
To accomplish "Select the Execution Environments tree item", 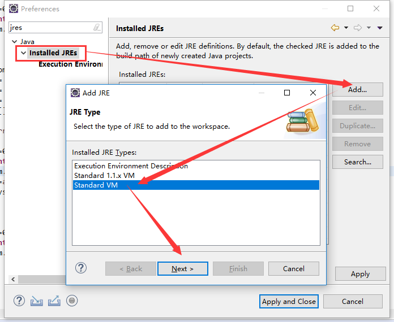I will (x=71, y=64).
